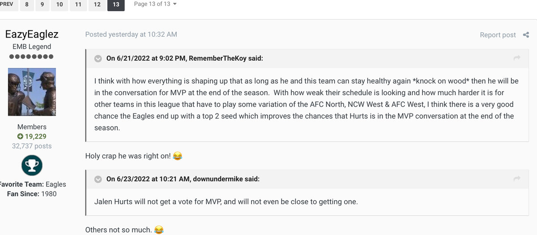Click the green reputation plus icon

(x=20, y=136)
